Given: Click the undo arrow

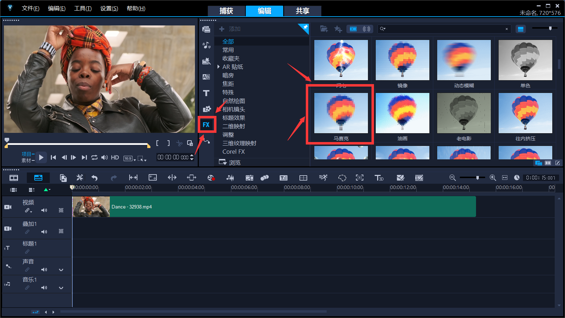Looking at the screenshot, I should (94, 178).
